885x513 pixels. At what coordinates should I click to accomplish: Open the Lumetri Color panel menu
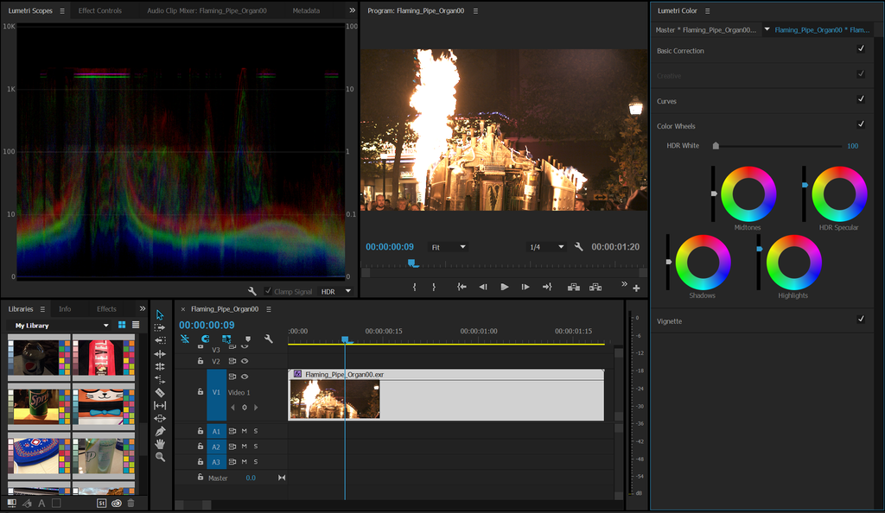(x=708, y=9)
